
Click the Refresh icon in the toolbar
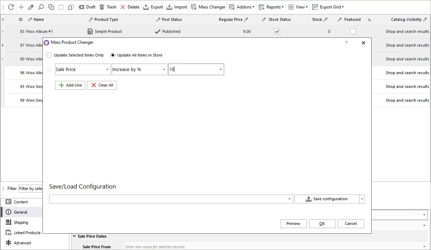coord(11,7)
